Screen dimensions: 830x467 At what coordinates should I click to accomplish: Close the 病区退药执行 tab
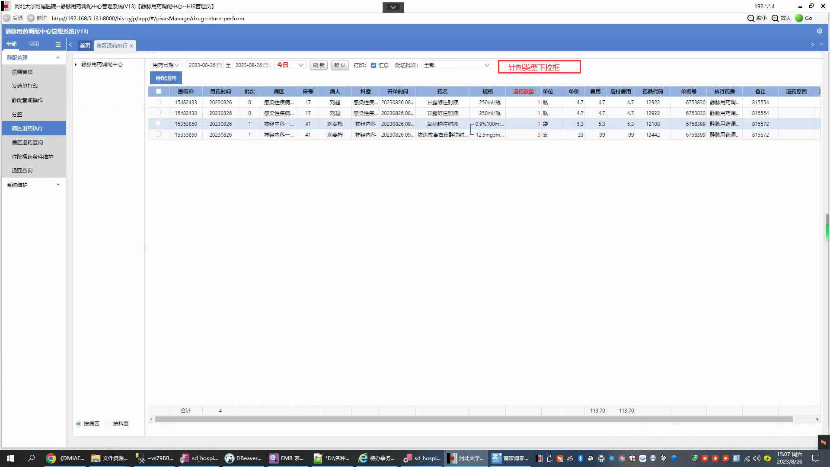click(x=131, y=46)
